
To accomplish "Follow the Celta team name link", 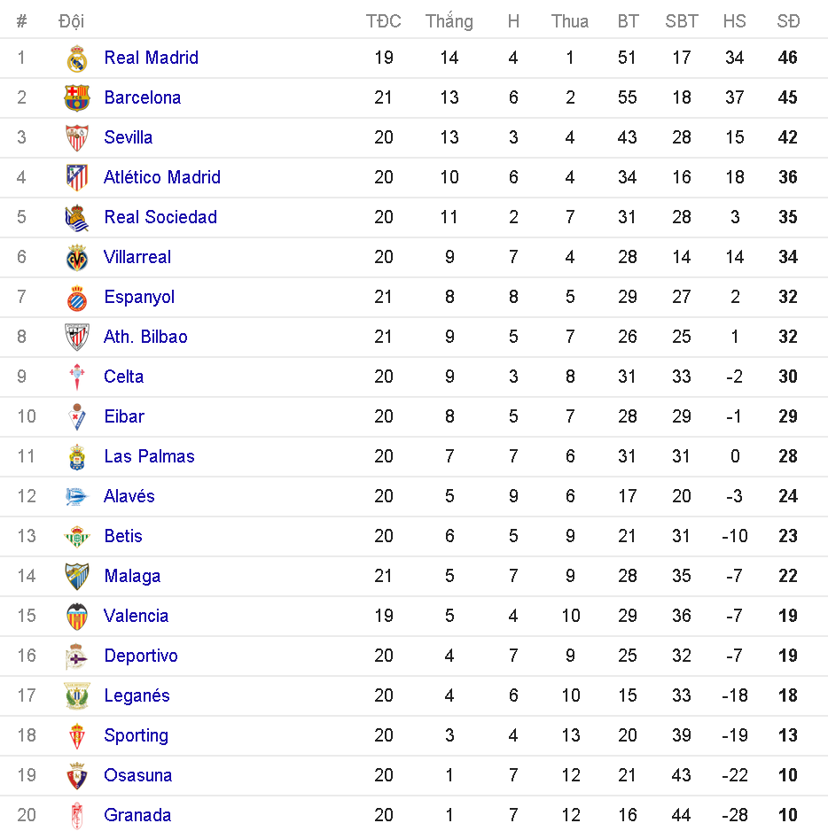I will click(123, 377).
